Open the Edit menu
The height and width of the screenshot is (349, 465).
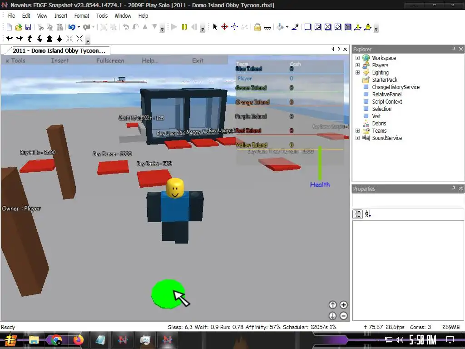coord(26,16)
